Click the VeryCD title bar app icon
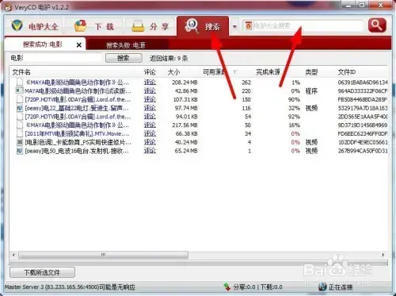The height and width of the screenshot is (296, 396). [x=8, y=7]
